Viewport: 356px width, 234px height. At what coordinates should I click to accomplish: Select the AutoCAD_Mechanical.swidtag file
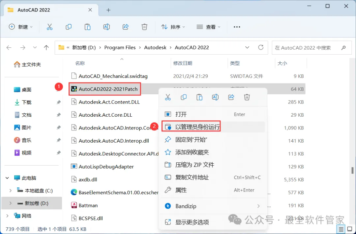click(x=109, y=76)
